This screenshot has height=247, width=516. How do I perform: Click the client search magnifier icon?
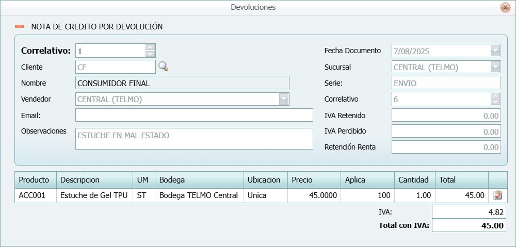coord(163,67)
